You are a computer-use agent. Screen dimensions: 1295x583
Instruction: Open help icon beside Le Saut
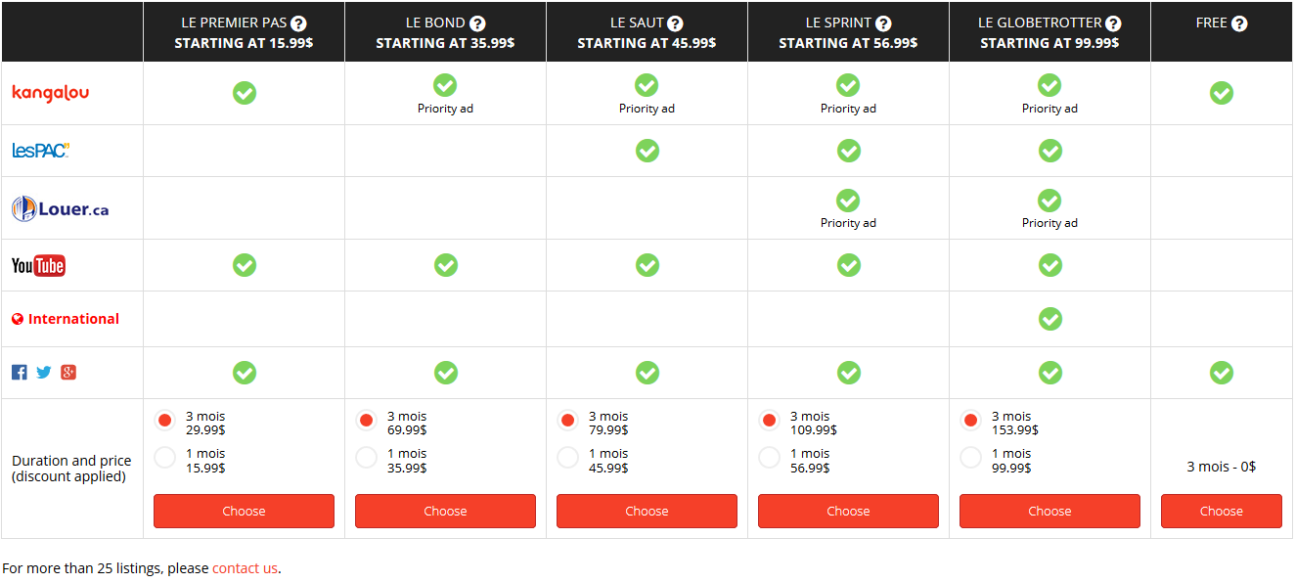(675, 23)
